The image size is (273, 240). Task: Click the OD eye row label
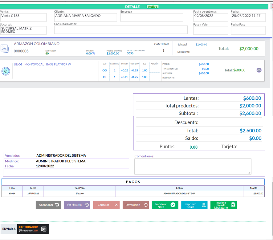pos(104,70)
